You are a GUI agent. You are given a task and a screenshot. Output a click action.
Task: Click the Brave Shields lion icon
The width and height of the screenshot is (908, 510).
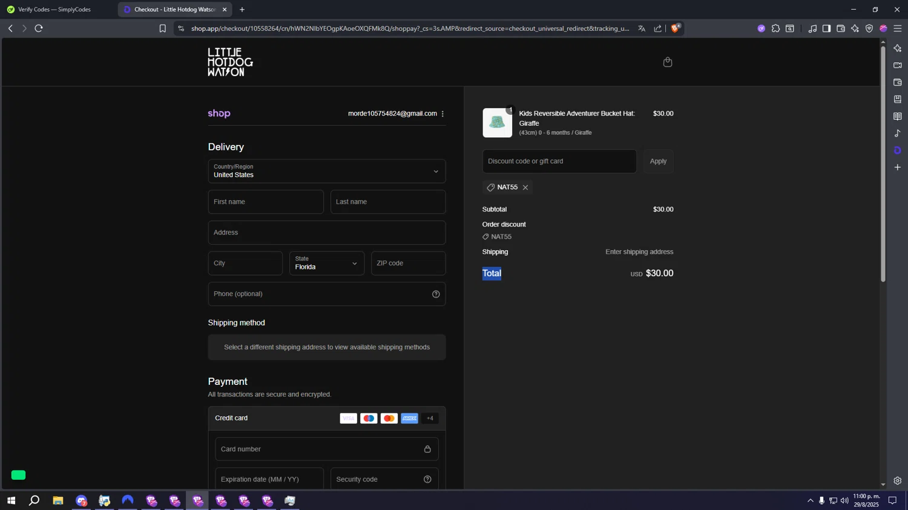676,28
